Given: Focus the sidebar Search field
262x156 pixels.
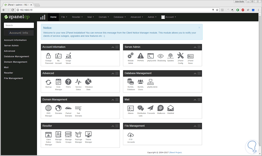Looking at the screenshot, I should click(x=19, y=25).
